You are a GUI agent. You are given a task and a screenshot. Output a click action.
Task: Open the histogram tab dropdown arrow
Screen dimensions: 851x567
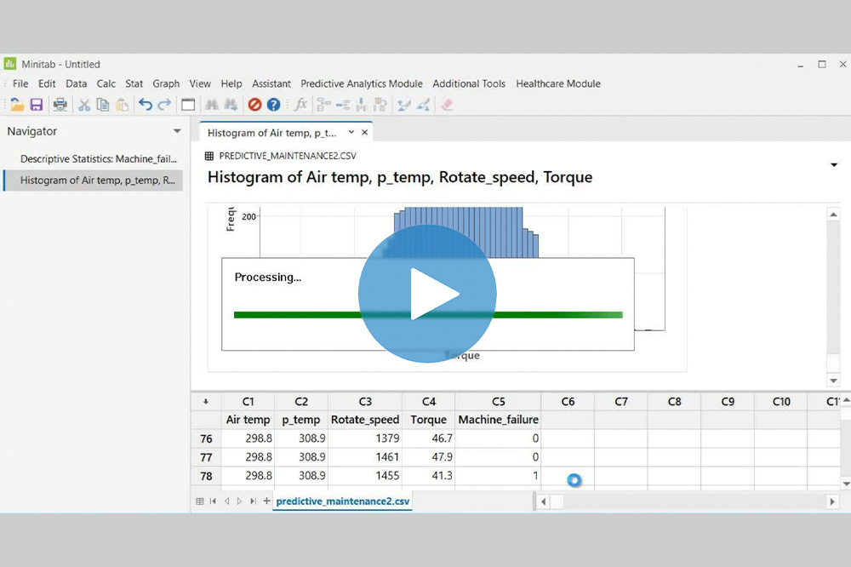tap(351, 132)
